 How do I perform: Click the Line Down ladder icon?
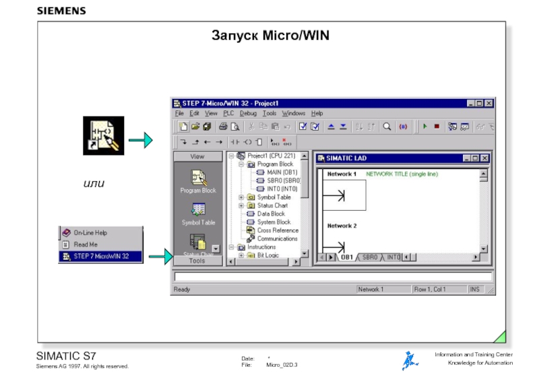coord(183,142)
